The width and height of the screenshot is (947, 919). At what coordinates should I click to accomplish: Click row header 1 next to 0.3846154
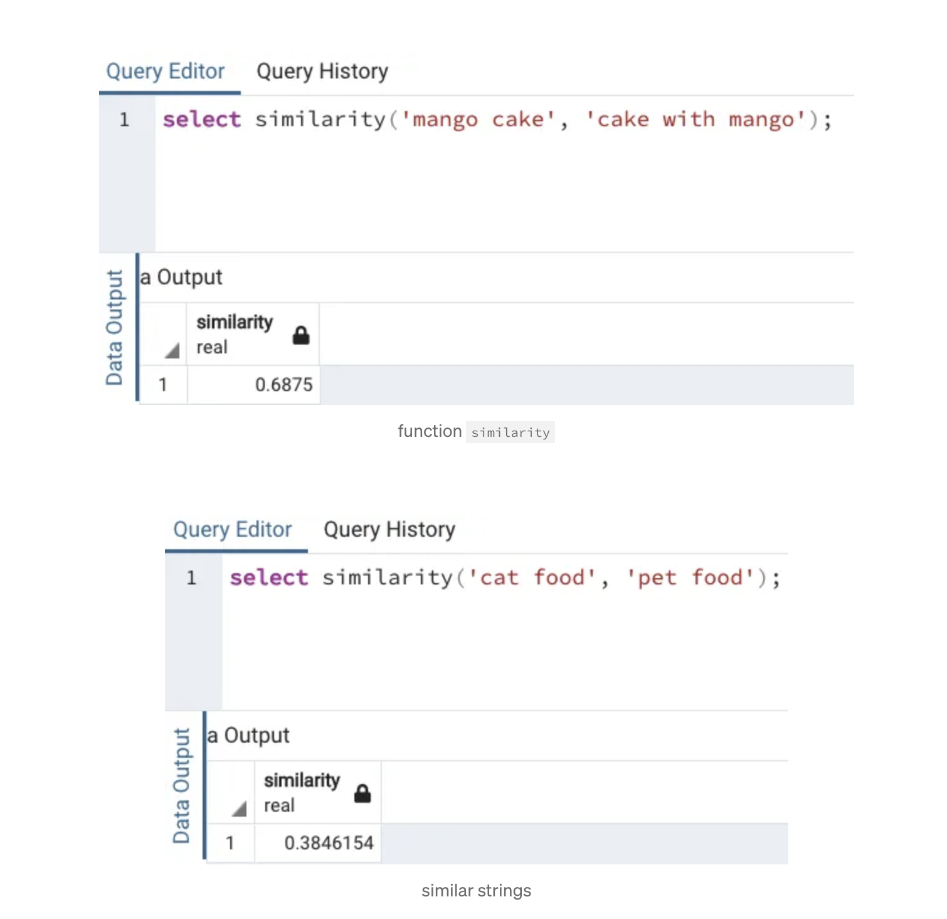(x=230, y=843)
